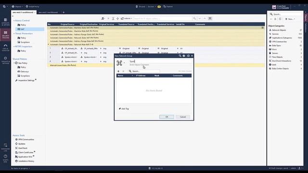Switch to aws-west-1-northbound policy tab
The image size is (308, 173).
coord(48,12)
